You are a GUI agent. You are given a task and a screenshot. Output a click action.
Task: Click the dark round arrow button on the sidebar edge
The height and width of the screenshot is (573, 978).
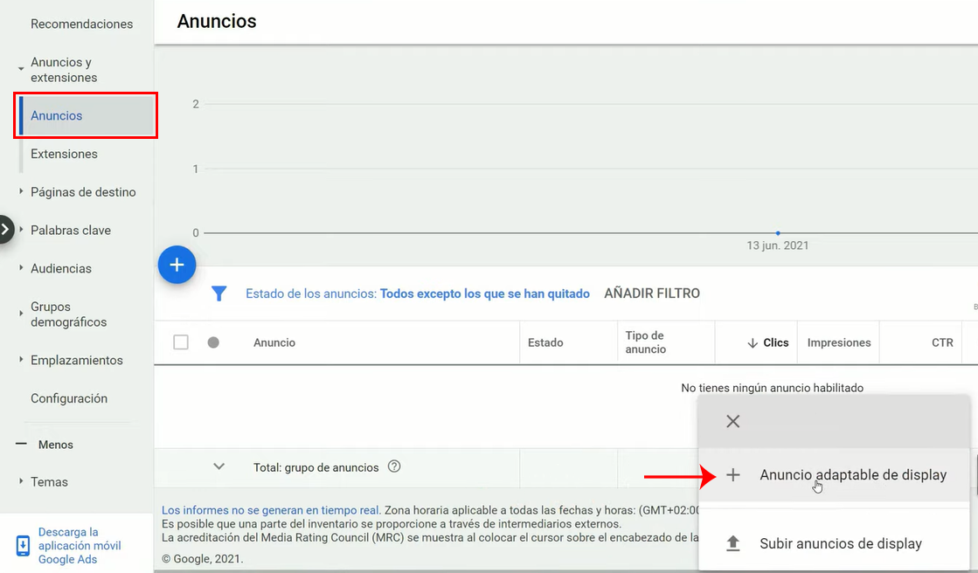5,230
